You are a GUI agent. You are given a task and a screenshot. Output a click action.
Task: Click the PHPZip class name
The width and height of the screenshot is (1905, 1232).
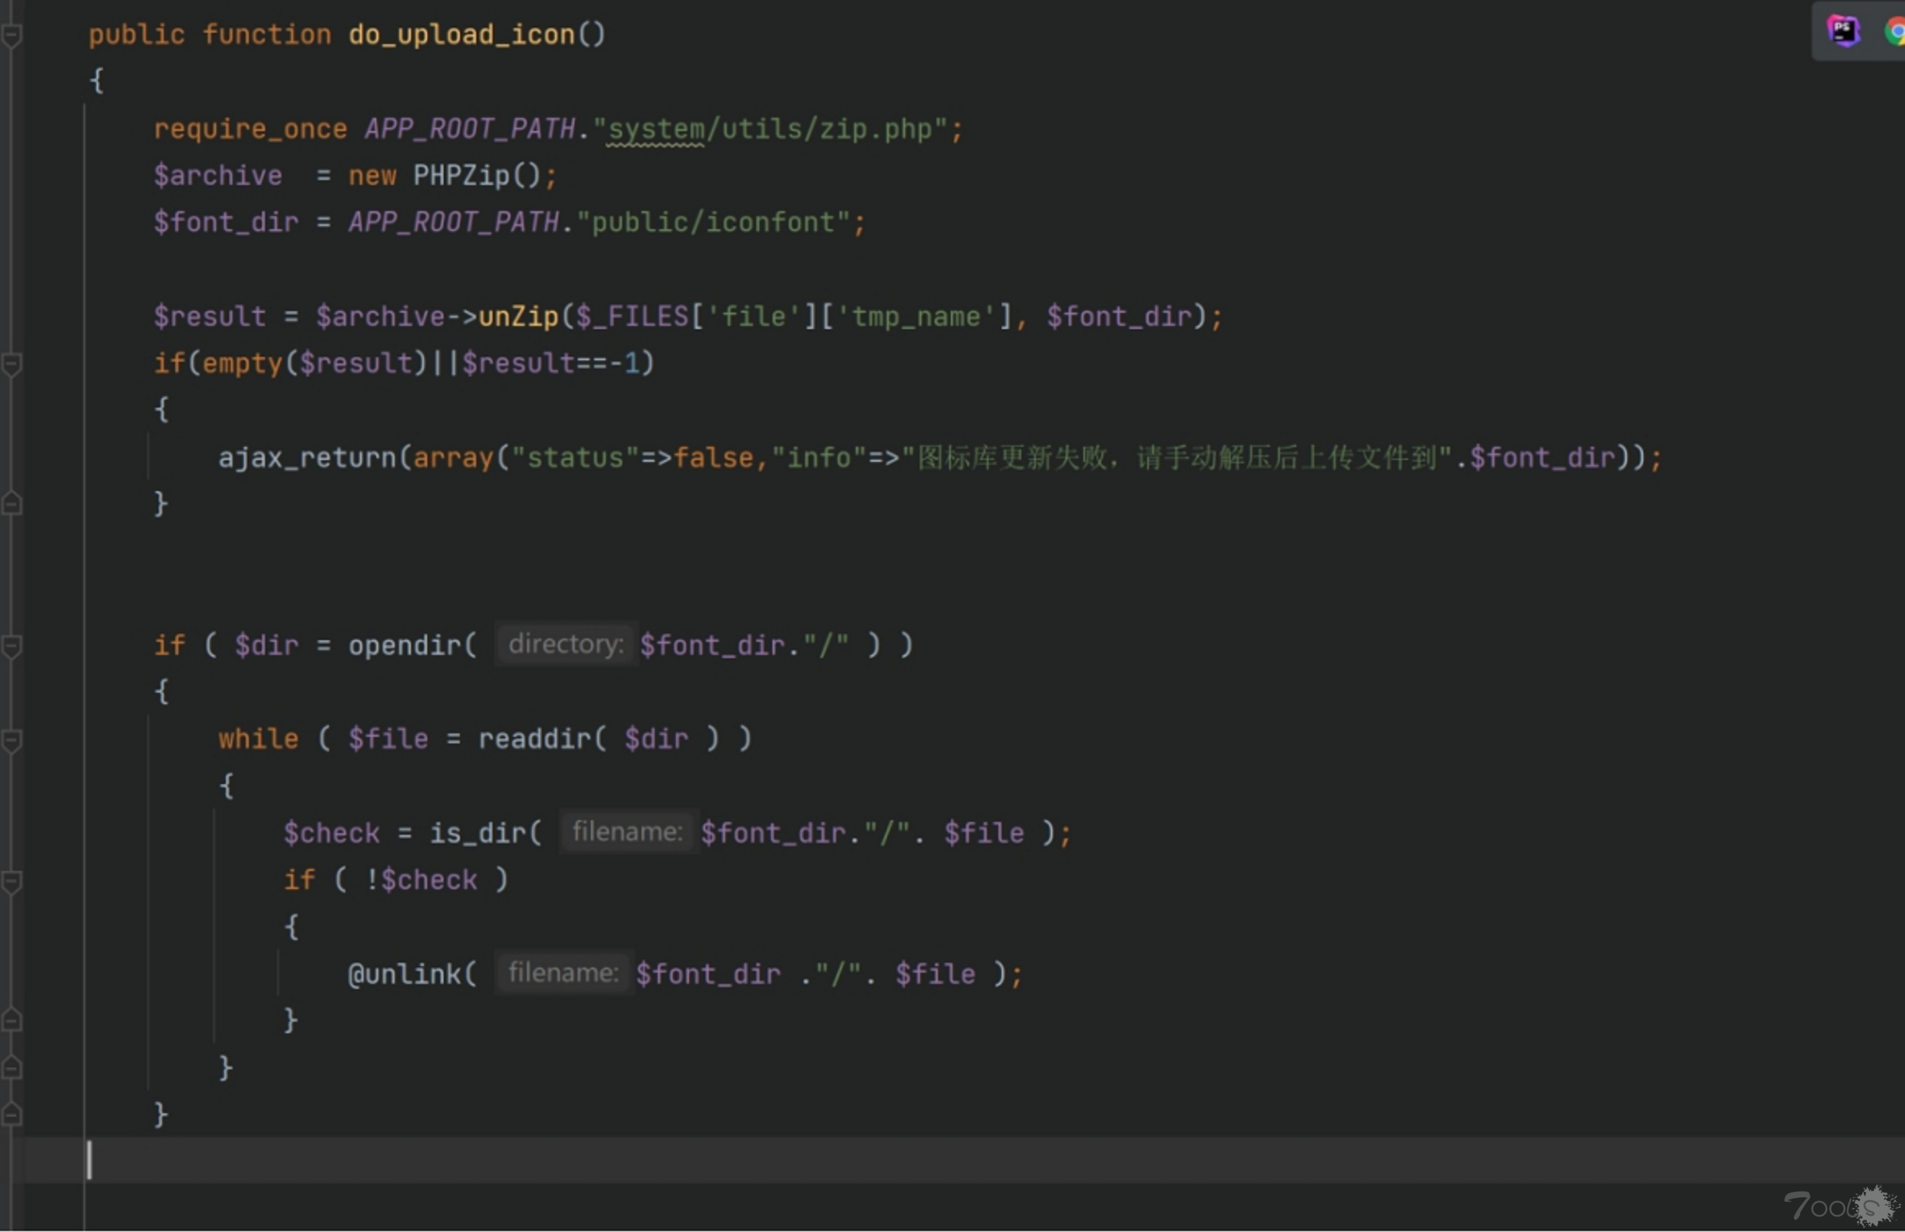click(460, 175)
